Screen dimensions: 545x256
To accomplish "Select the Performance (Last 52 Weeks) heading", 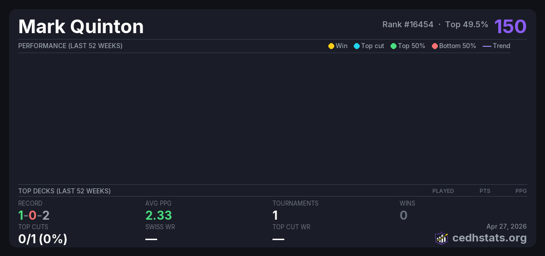I will coord(70,46).
